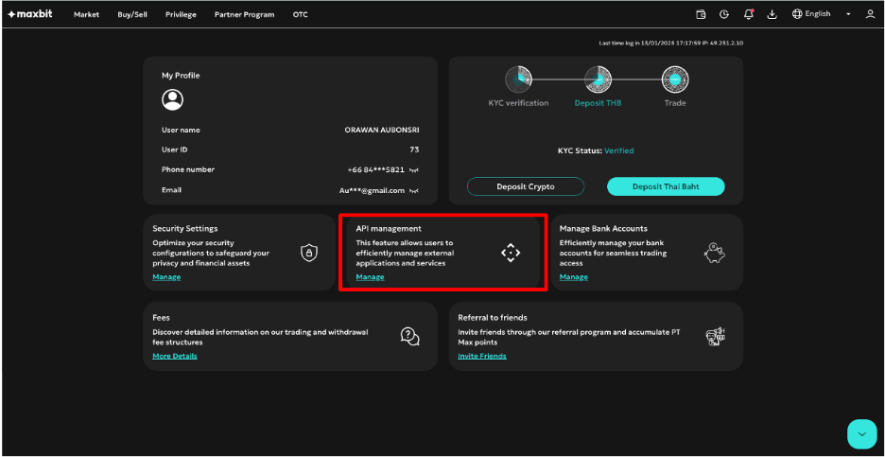Open the Market menu
This screenshot has height=457, width=885.
[x=86, y=14]
